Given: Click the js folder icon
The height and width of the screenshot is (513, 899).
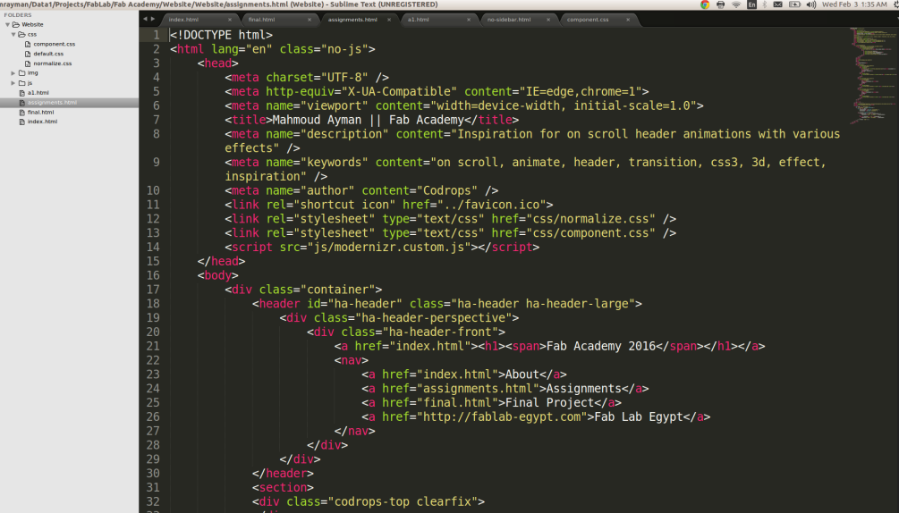Looking at the screenshot, I should click(x=21, y=83).
